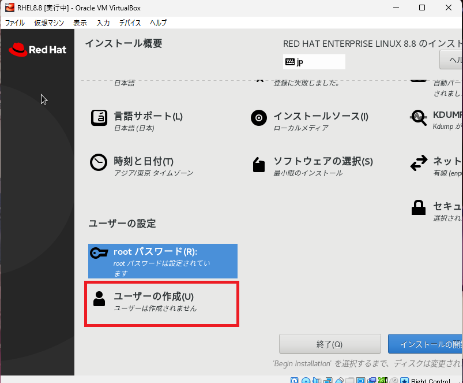Open ユーザーの作成(U) settings
463x383 pixels.
(161, 304)
